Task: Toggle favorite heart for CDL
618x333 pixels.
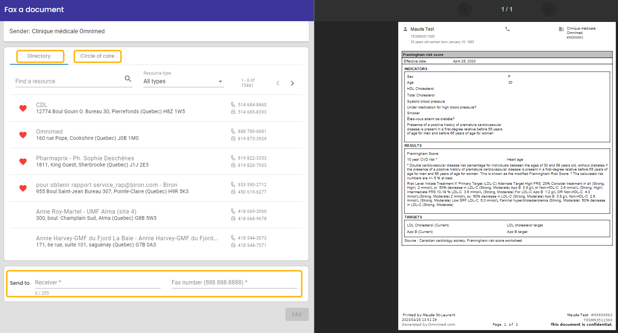Action: click(23, 108)
